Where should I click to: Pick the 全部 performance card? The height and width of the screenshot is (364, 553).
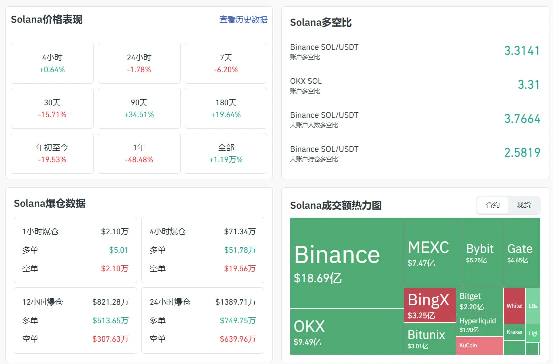(x=226, y=153)
